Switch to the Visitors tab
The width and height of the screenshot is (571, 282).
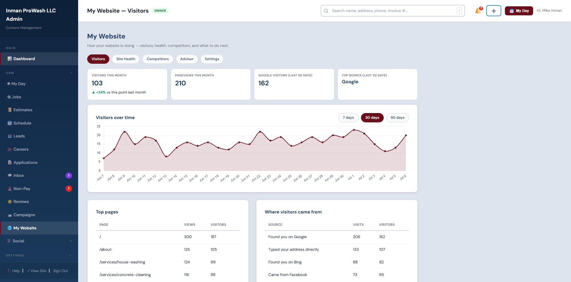[98, 59]
